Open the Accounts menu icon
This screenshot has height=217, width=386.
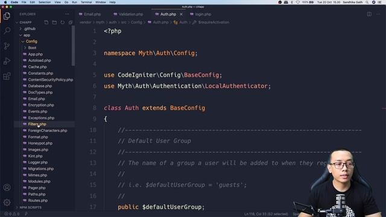point(7,187)
